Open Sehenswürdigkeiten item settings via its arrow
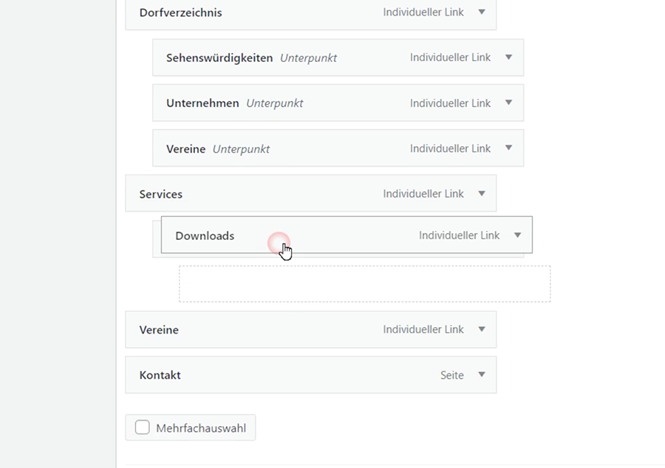Viewport: 665px width, 468px height. pos(508,58)
